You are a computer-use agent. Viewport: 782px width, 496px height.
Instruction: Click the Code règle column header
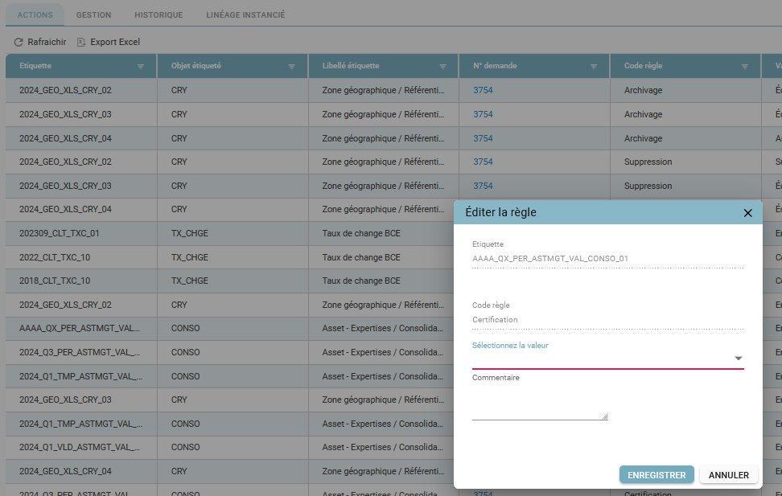(x=685, y=66)
